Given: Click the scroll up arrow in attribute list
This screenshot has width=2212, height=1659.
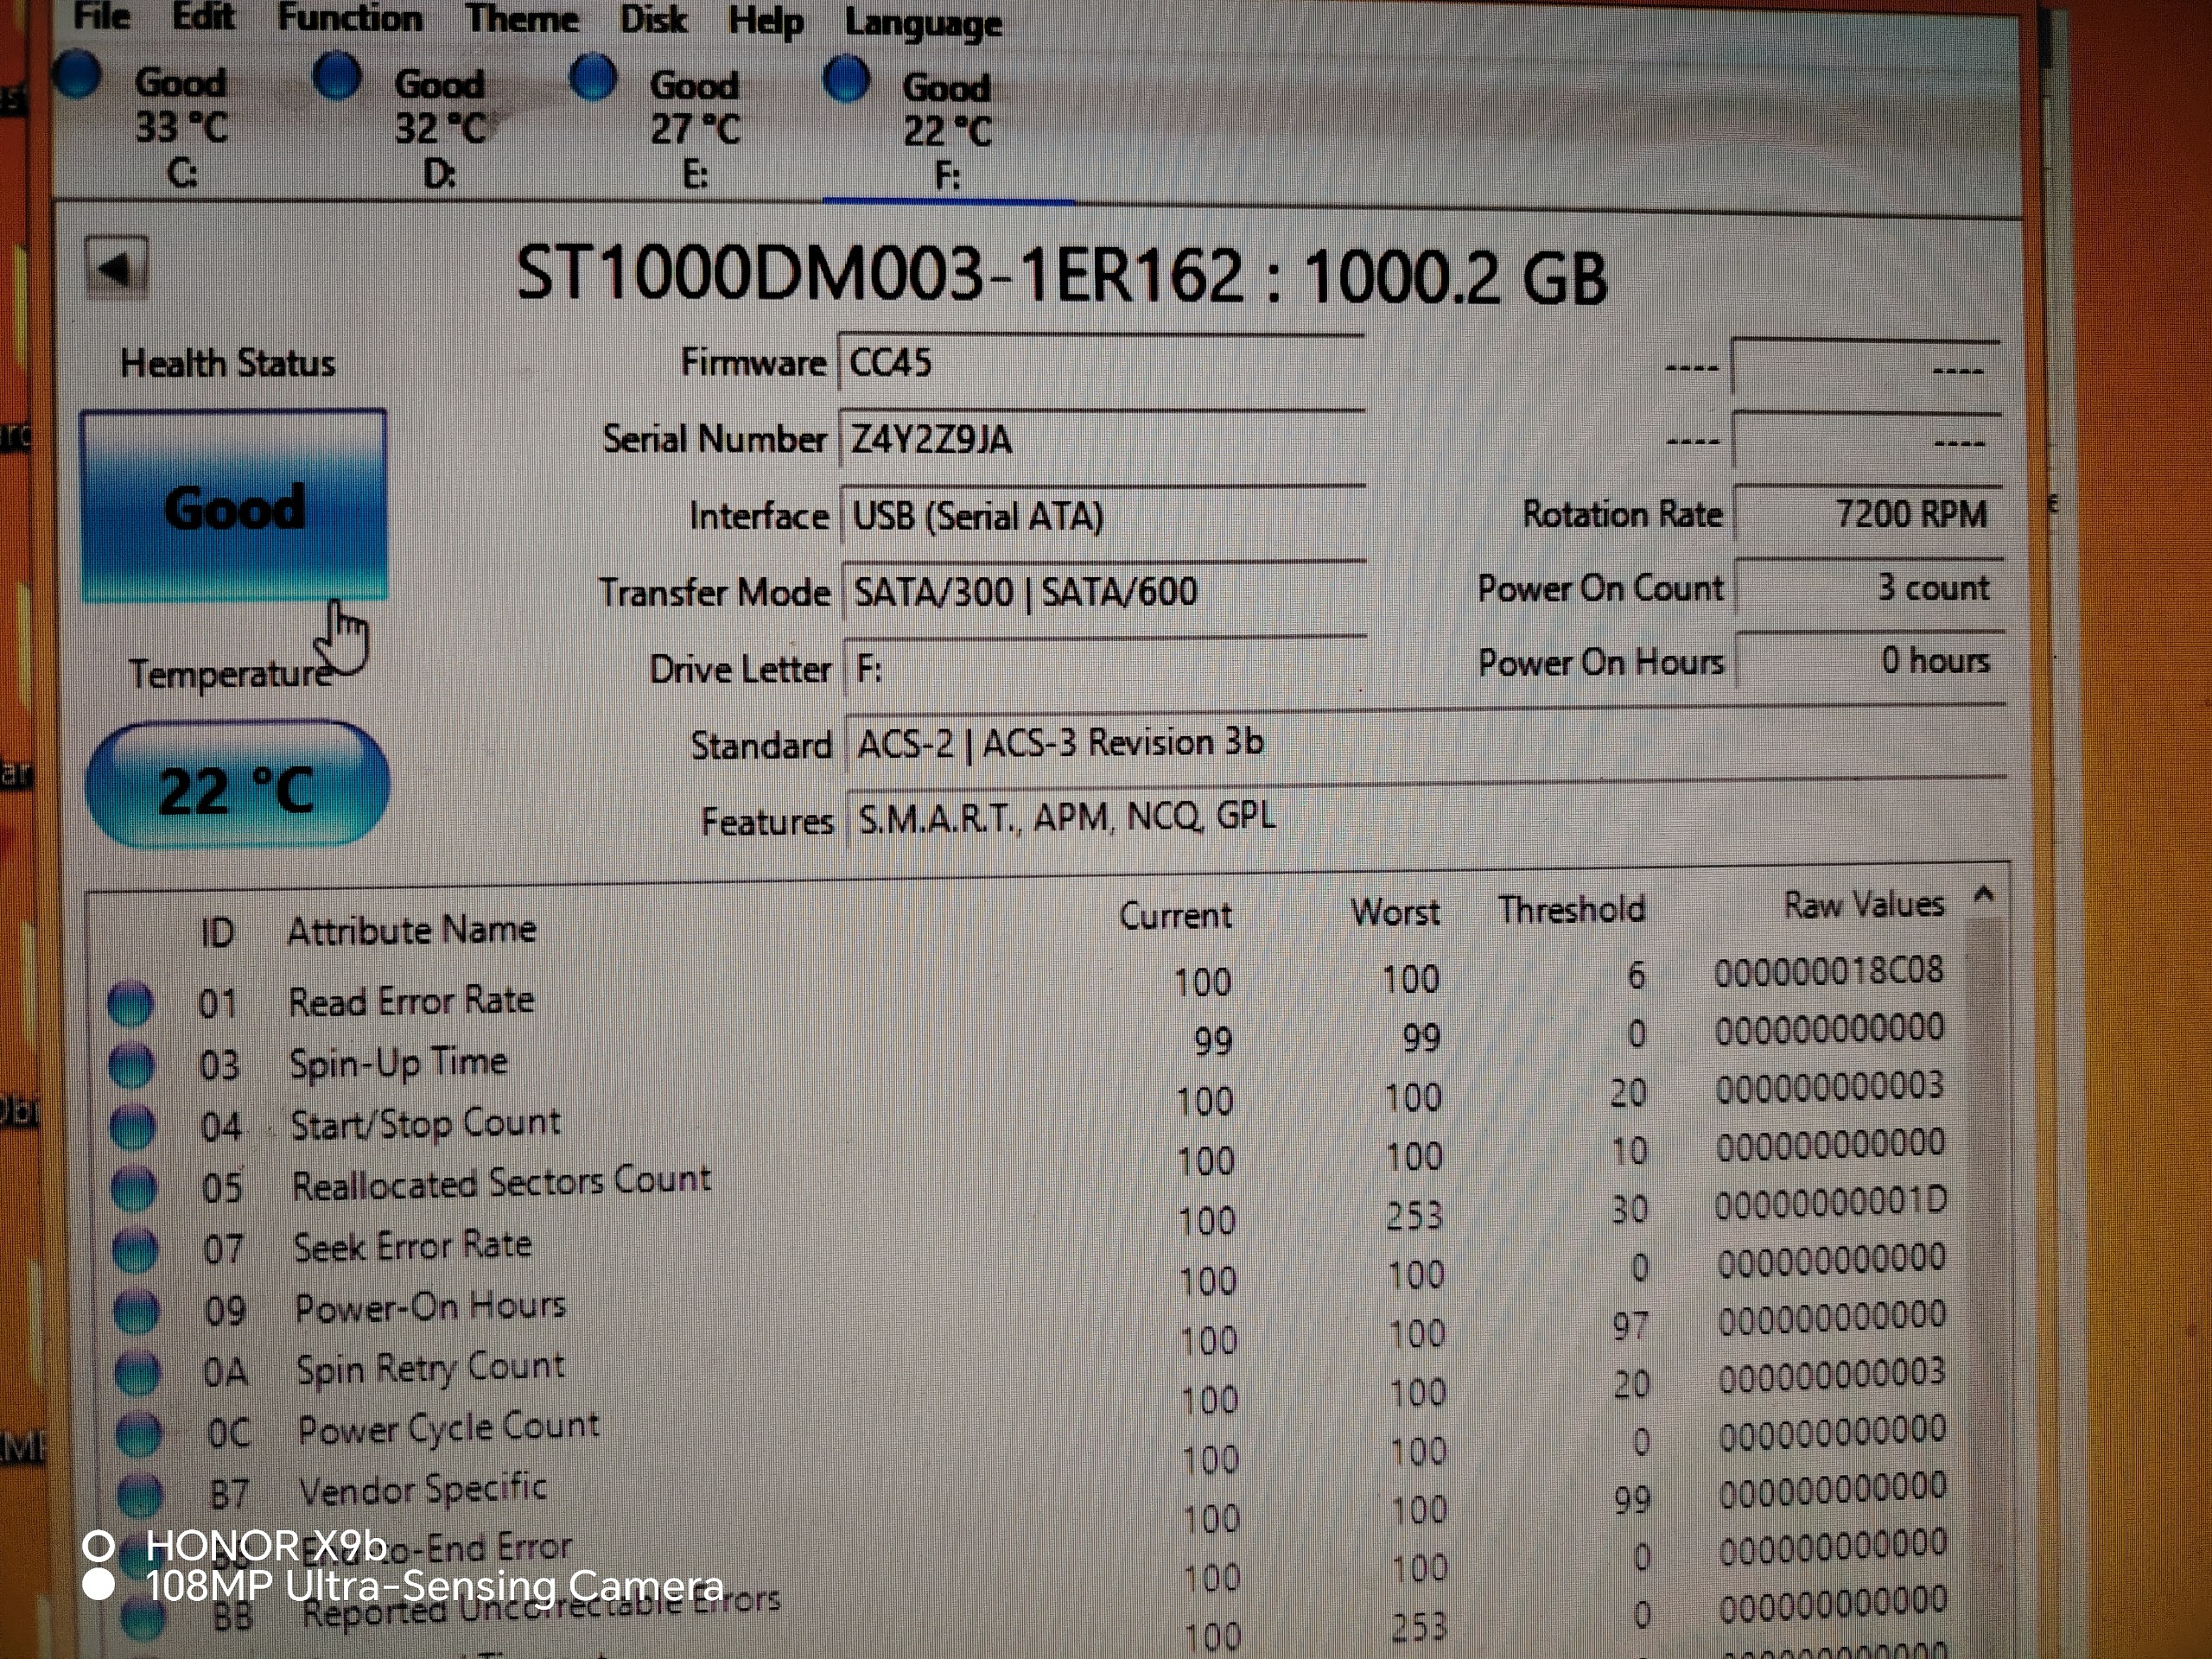Looking at the screenshot, I should point(1984,894).
